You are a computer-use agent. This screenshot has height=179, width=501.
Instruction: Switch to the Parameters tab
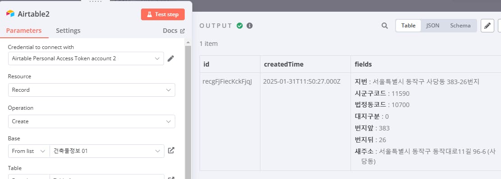[24, 31]
